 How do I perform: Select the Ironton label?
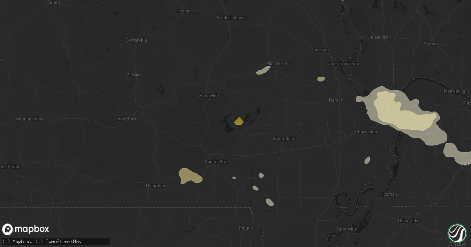pos(183,11)
